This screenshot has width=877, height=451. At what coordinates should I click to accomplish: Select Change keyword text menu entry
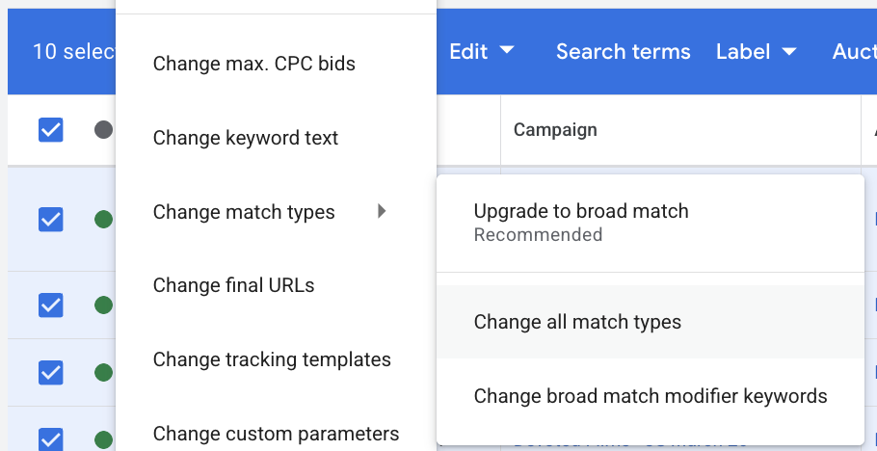(246, 138)
